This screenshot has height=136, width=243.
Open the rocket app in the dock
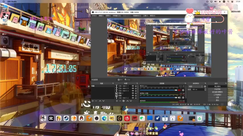[157, 118]
